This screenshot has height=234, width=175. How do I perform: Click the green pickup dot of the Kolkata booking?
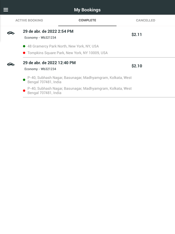[24, 80]
